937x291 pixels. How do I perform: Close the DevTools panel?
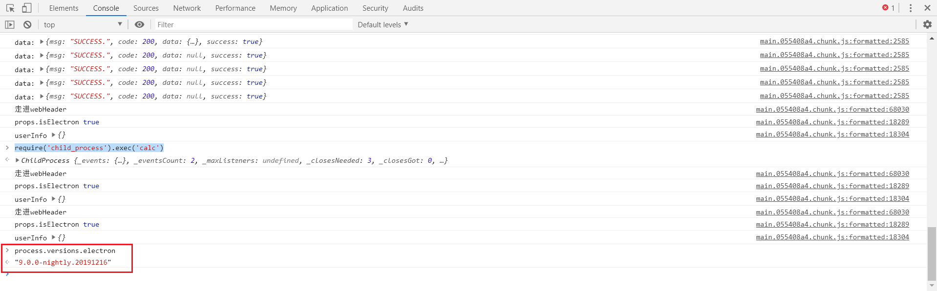927,8
